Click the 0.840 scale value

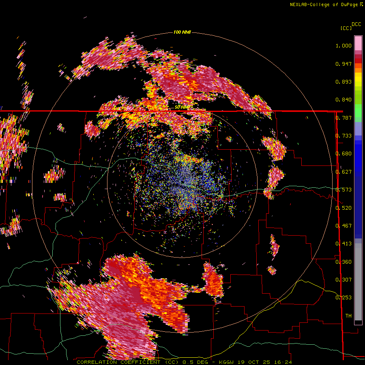(344, 100)
